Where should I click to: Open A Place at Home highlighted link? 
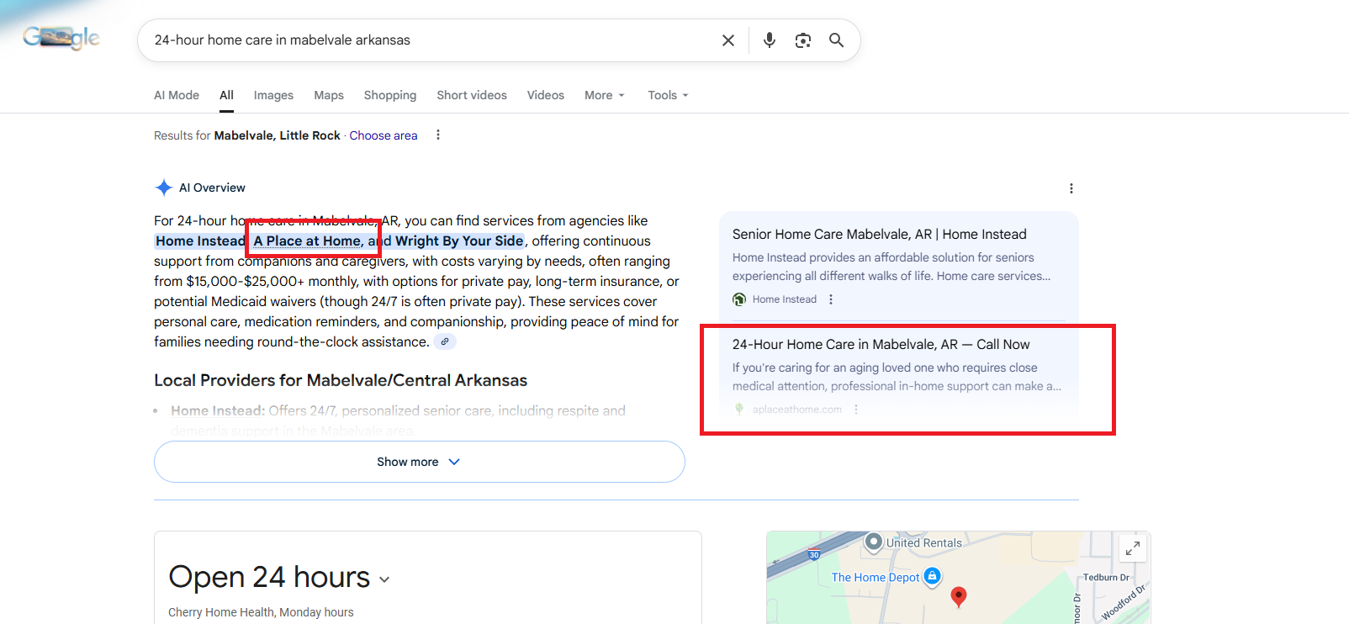pyautogui.click(x=307, y=241)
